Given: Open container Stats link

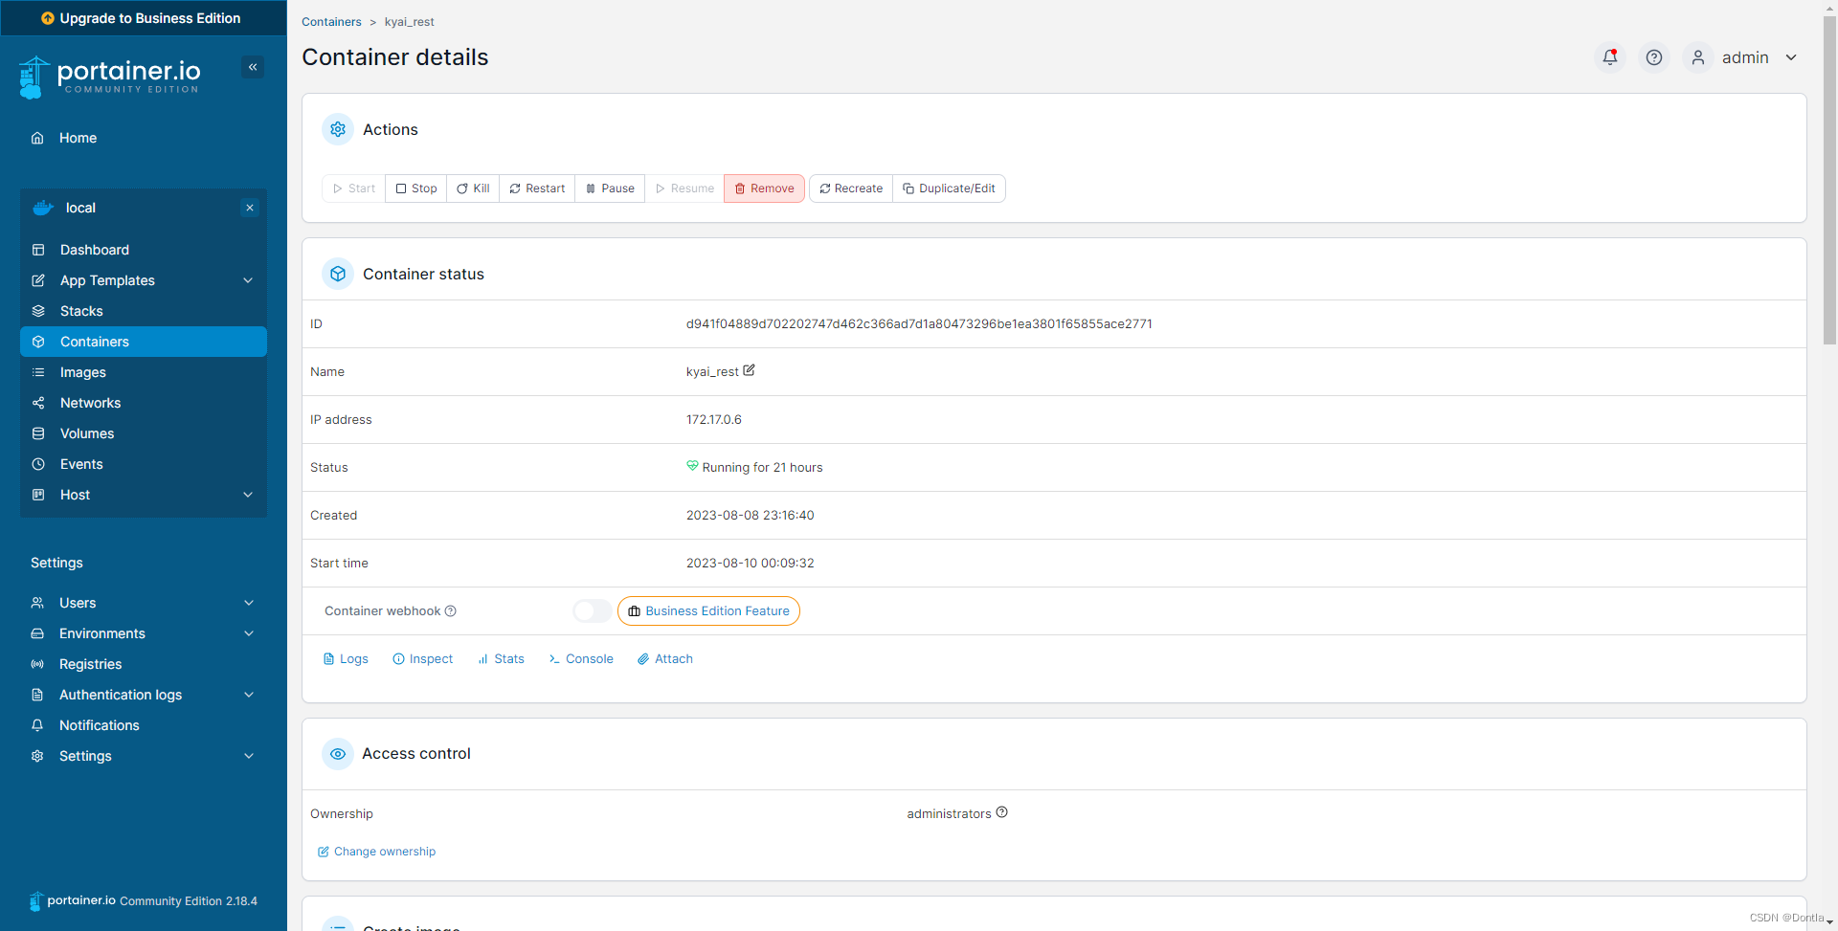Looking at the screenshot, I should click(x=501, y=658).
